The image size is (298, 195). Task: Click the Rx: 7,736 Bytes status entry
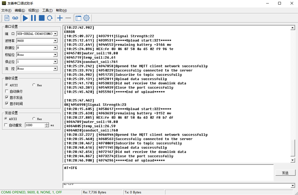94,192
